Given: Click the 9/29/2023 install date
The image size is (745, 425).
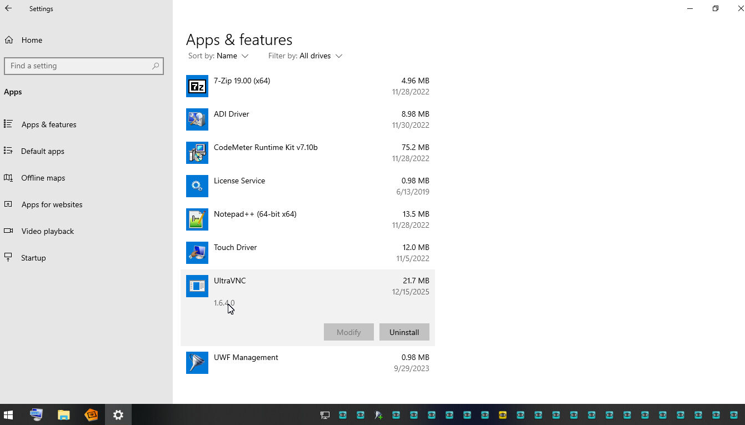Looking at the screenshot, I should click(x=412, y=368).
